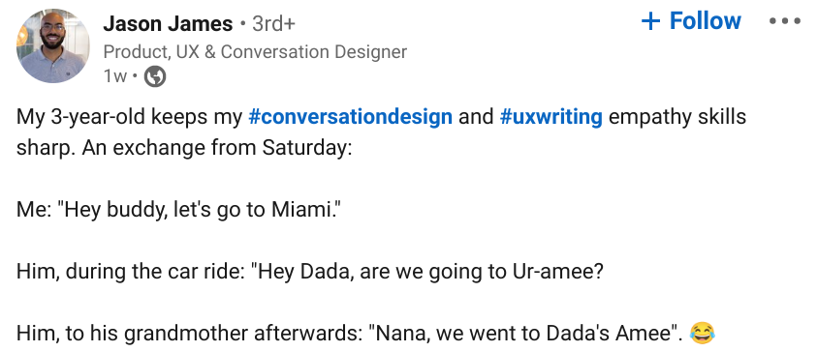Click the words "empathy skills" in the post

click(677, 118)
